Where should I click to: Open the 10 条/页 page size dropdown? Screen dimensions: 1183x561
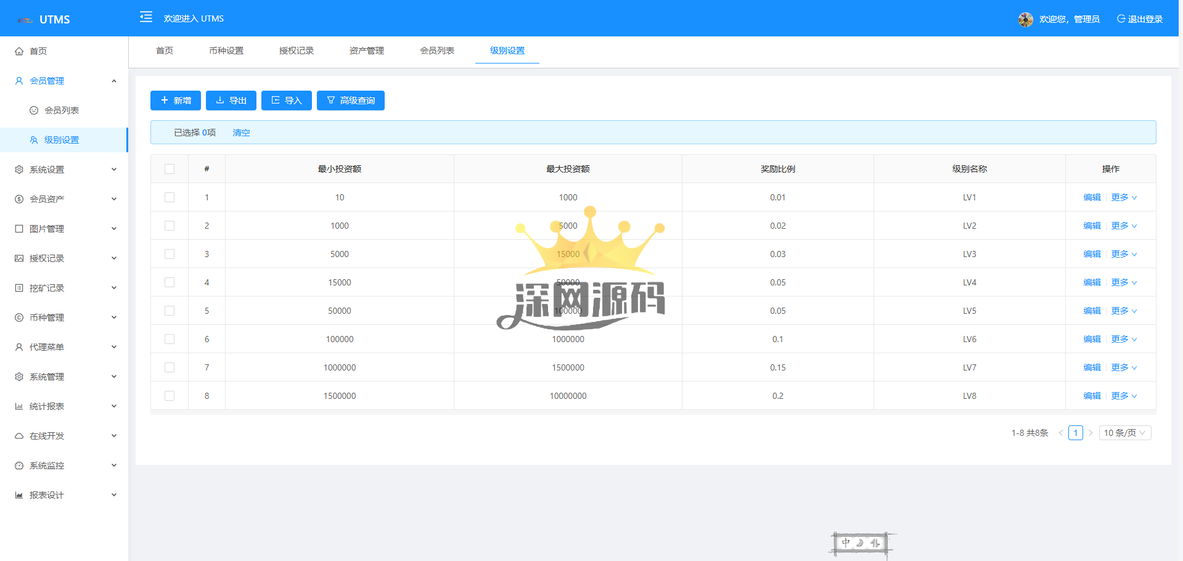point(1124,433)
